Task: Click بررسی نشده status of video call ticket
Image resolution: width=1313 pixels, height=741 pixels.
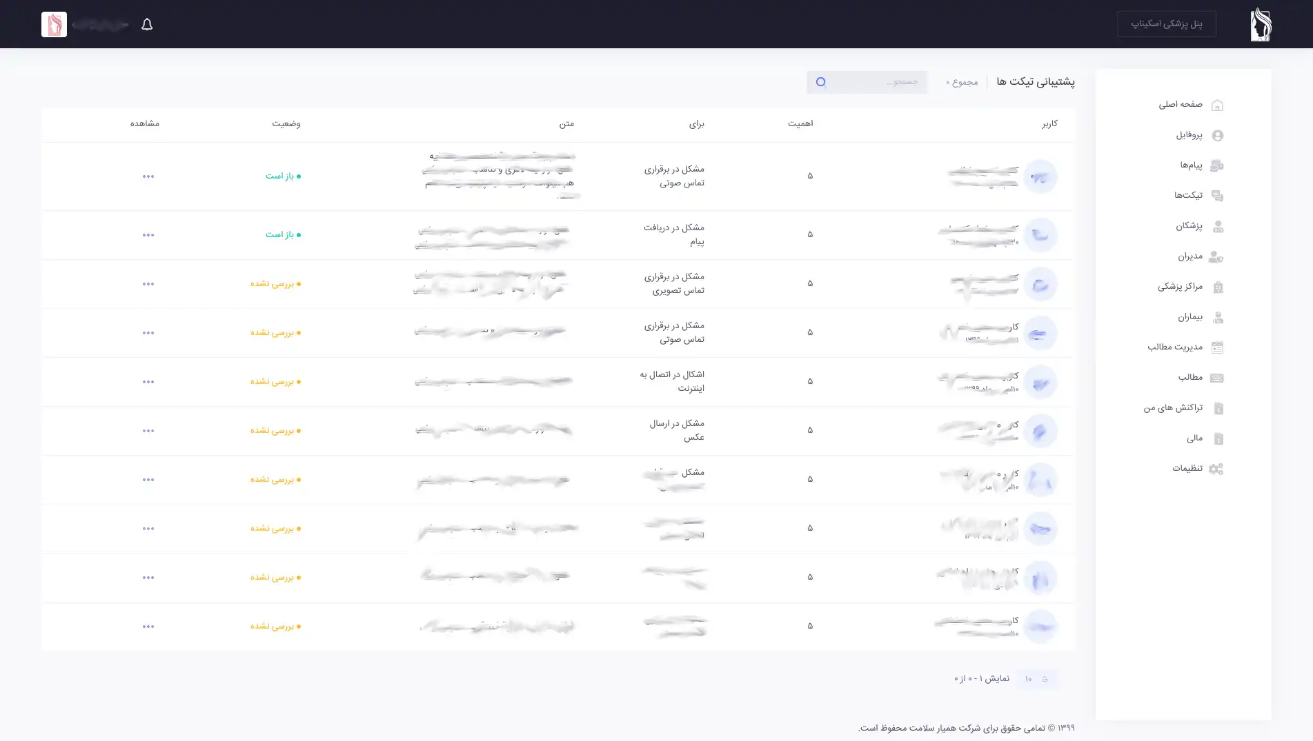Action: (x=275, y=284)
